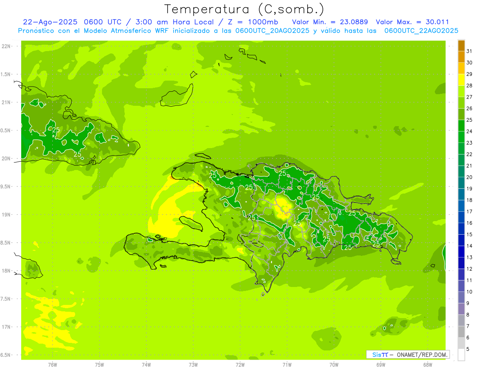Viewport: 480px width, 370px height.
Task: Click the olive green legend swatch between 25 and 26
Action: pos(461,114)
